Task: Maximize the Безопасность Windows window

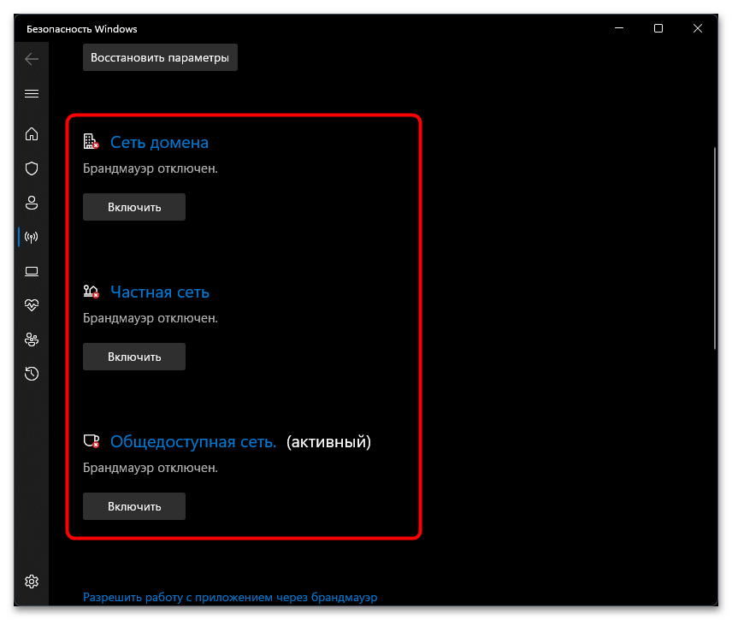Action: coord(658,28)
